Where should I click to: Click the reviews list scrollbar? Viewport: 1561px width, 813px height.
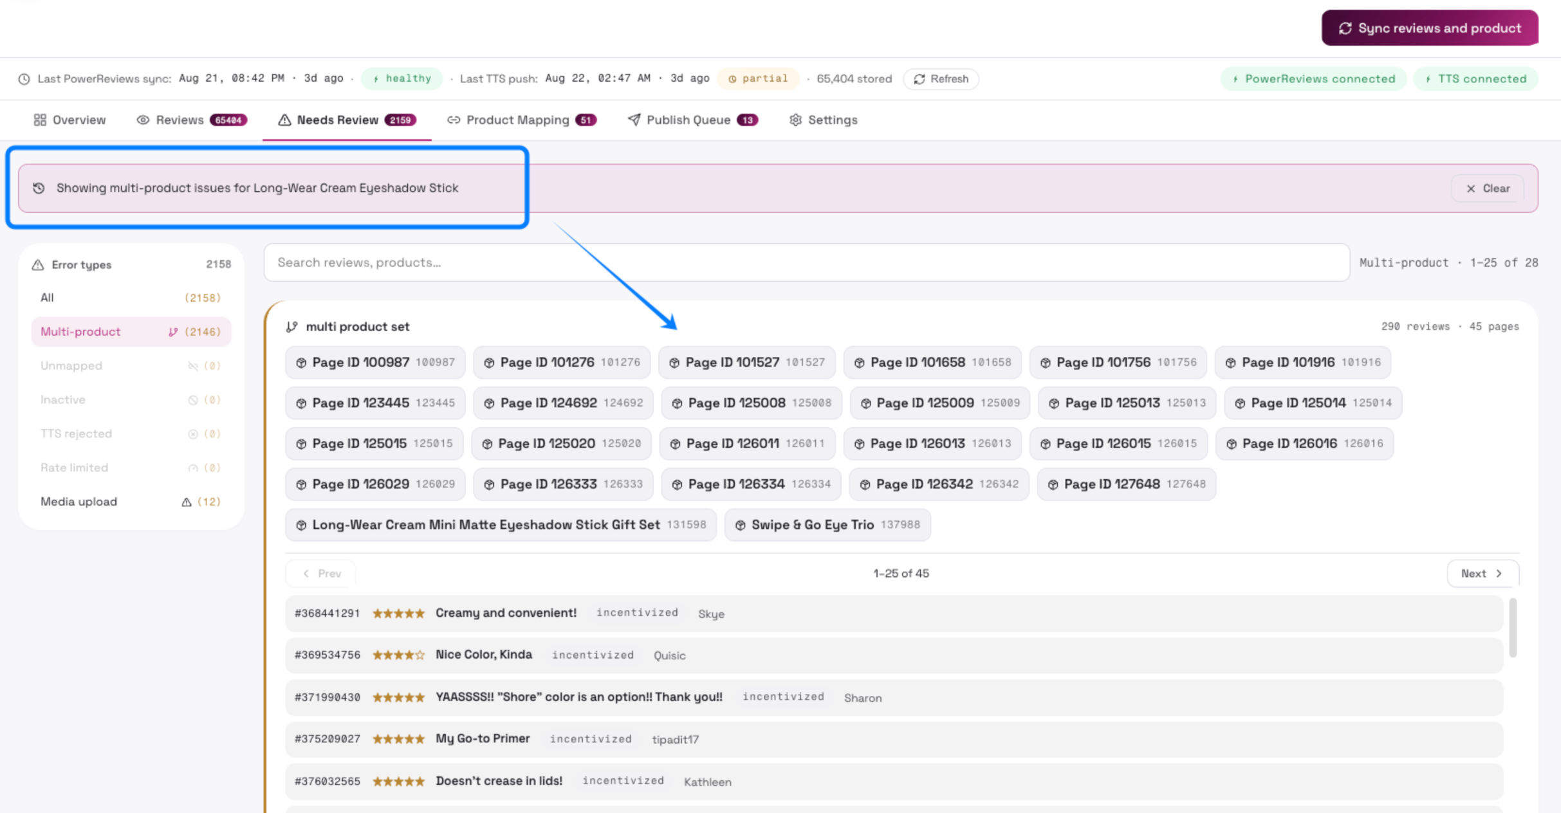(1513, 628)
